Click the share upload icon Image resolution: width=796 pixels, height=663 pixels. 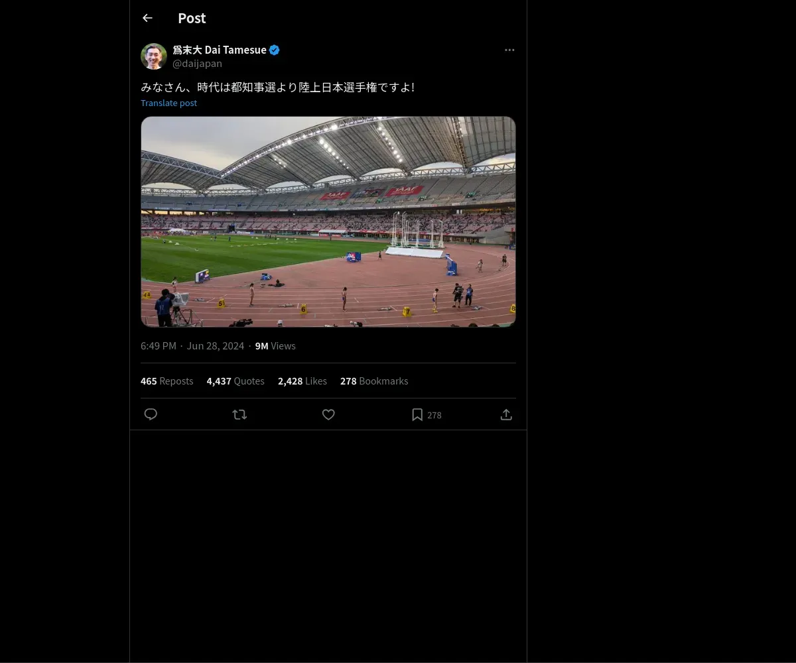[506, 414]
